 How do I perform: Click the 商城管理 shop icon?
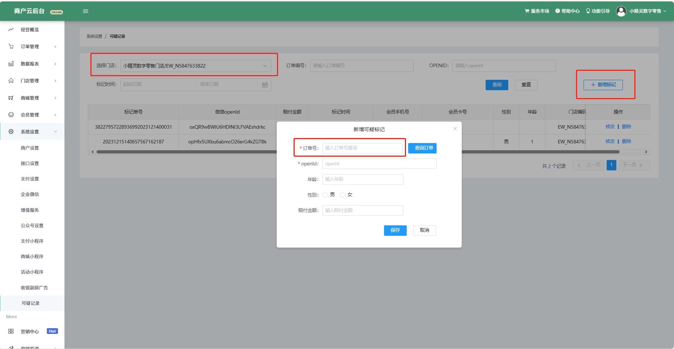point(11,98)
